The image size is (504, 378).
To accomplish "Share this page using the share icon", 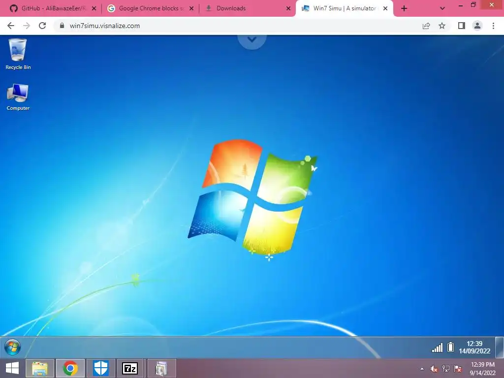I will 426,26.
